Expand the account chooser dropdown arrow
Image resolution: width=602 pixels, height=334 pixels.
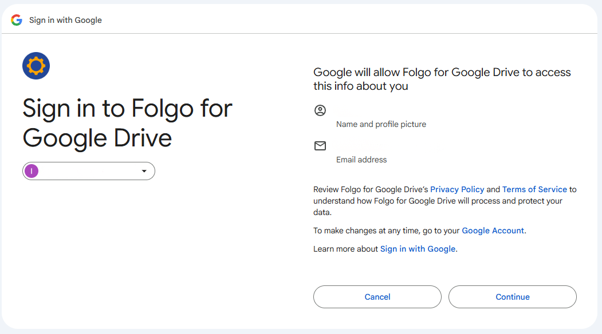coord(144,171)
